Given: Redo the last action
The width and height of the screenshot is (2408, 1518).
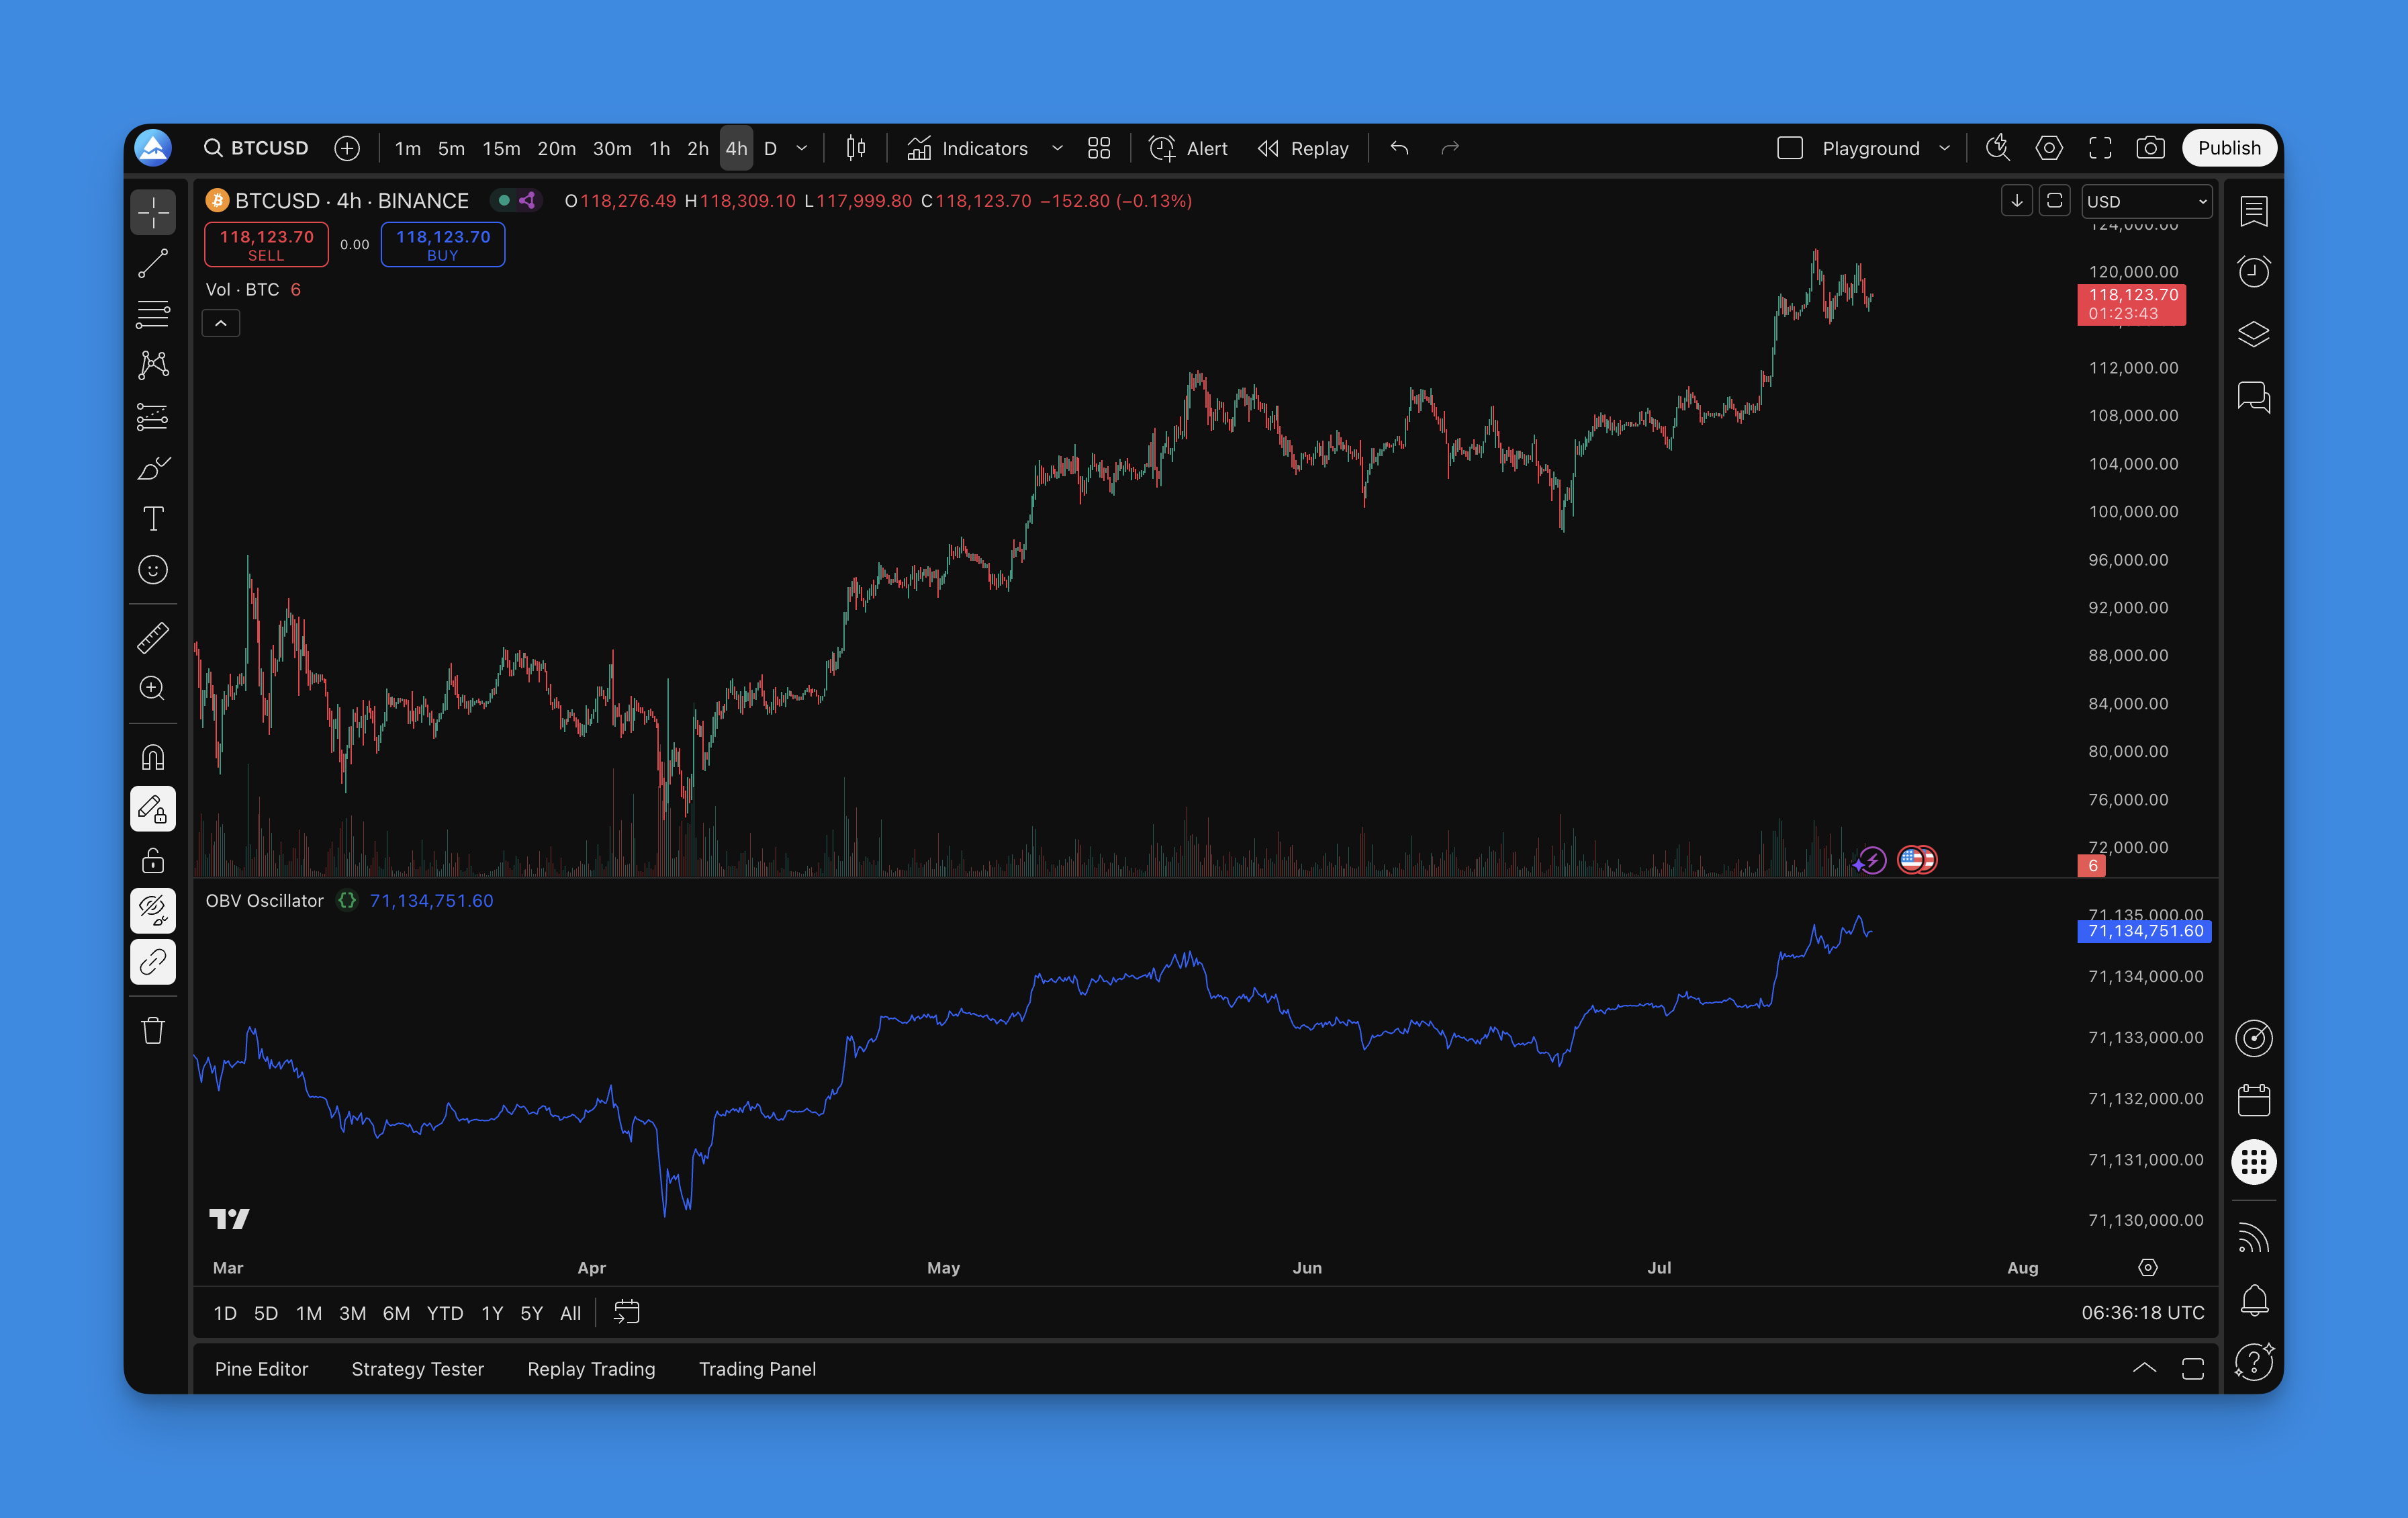Looking at the screenshot, I should coord(1450,148).
